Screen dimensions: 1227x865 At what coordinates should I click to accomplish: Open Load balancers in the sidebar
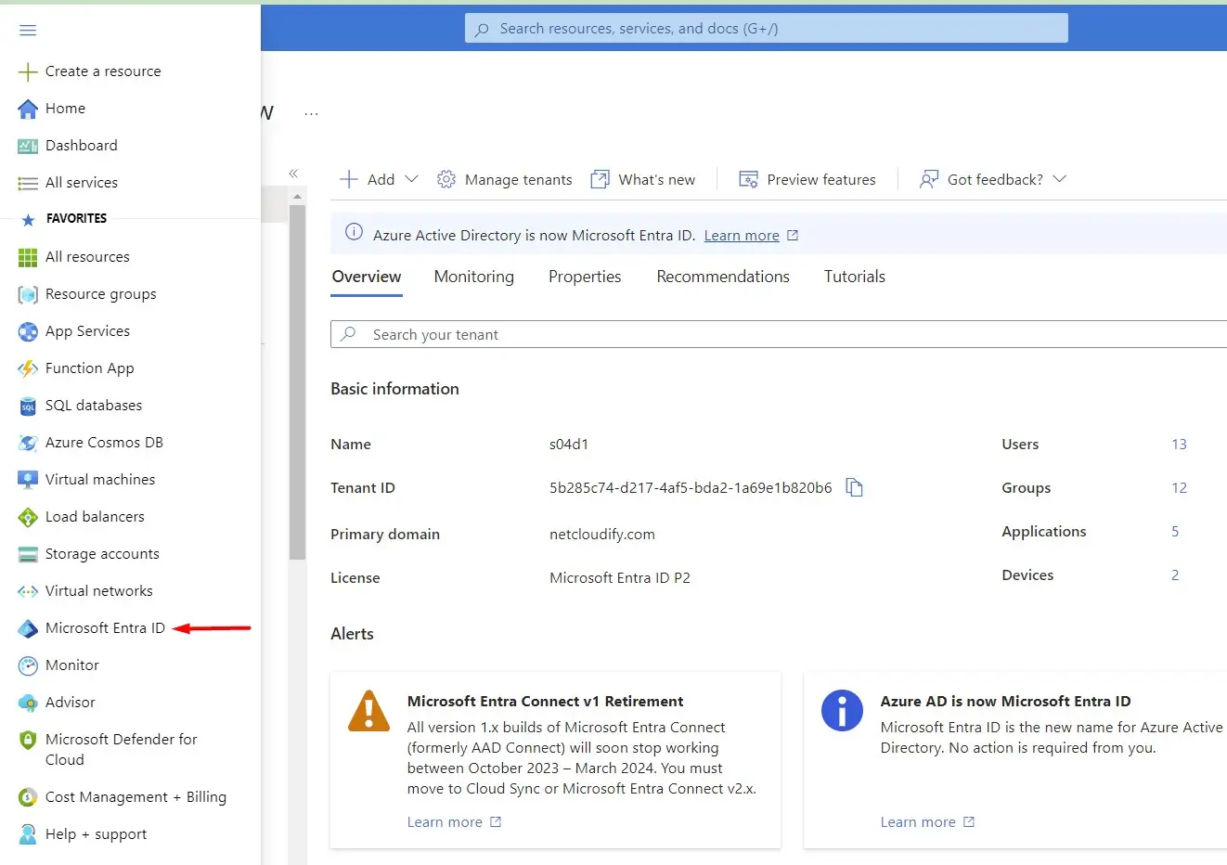pyautogui.click(x=95, y=516)
